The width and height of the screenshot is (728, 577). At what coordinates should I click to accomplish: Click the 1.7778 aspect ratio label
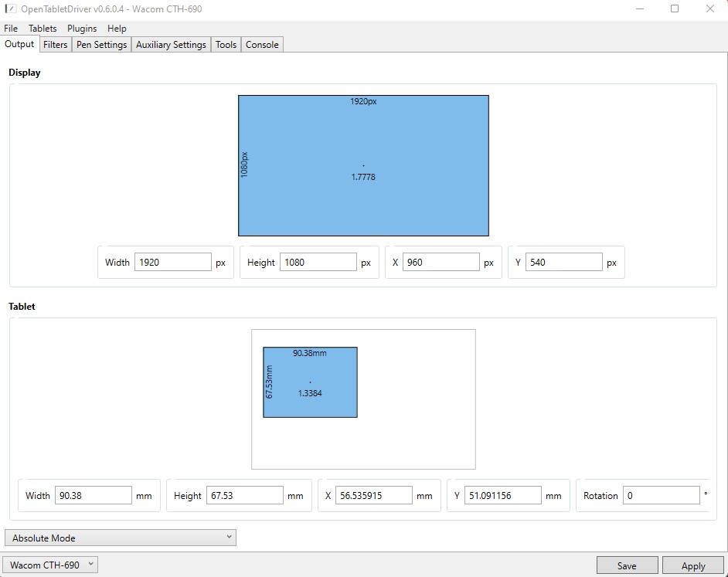point(363,177)
